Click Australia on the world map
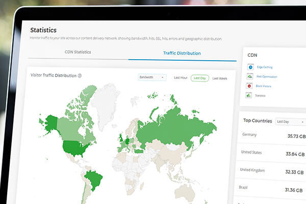The image size is (306, 204). pyautogui.click(x=186, y=192)
